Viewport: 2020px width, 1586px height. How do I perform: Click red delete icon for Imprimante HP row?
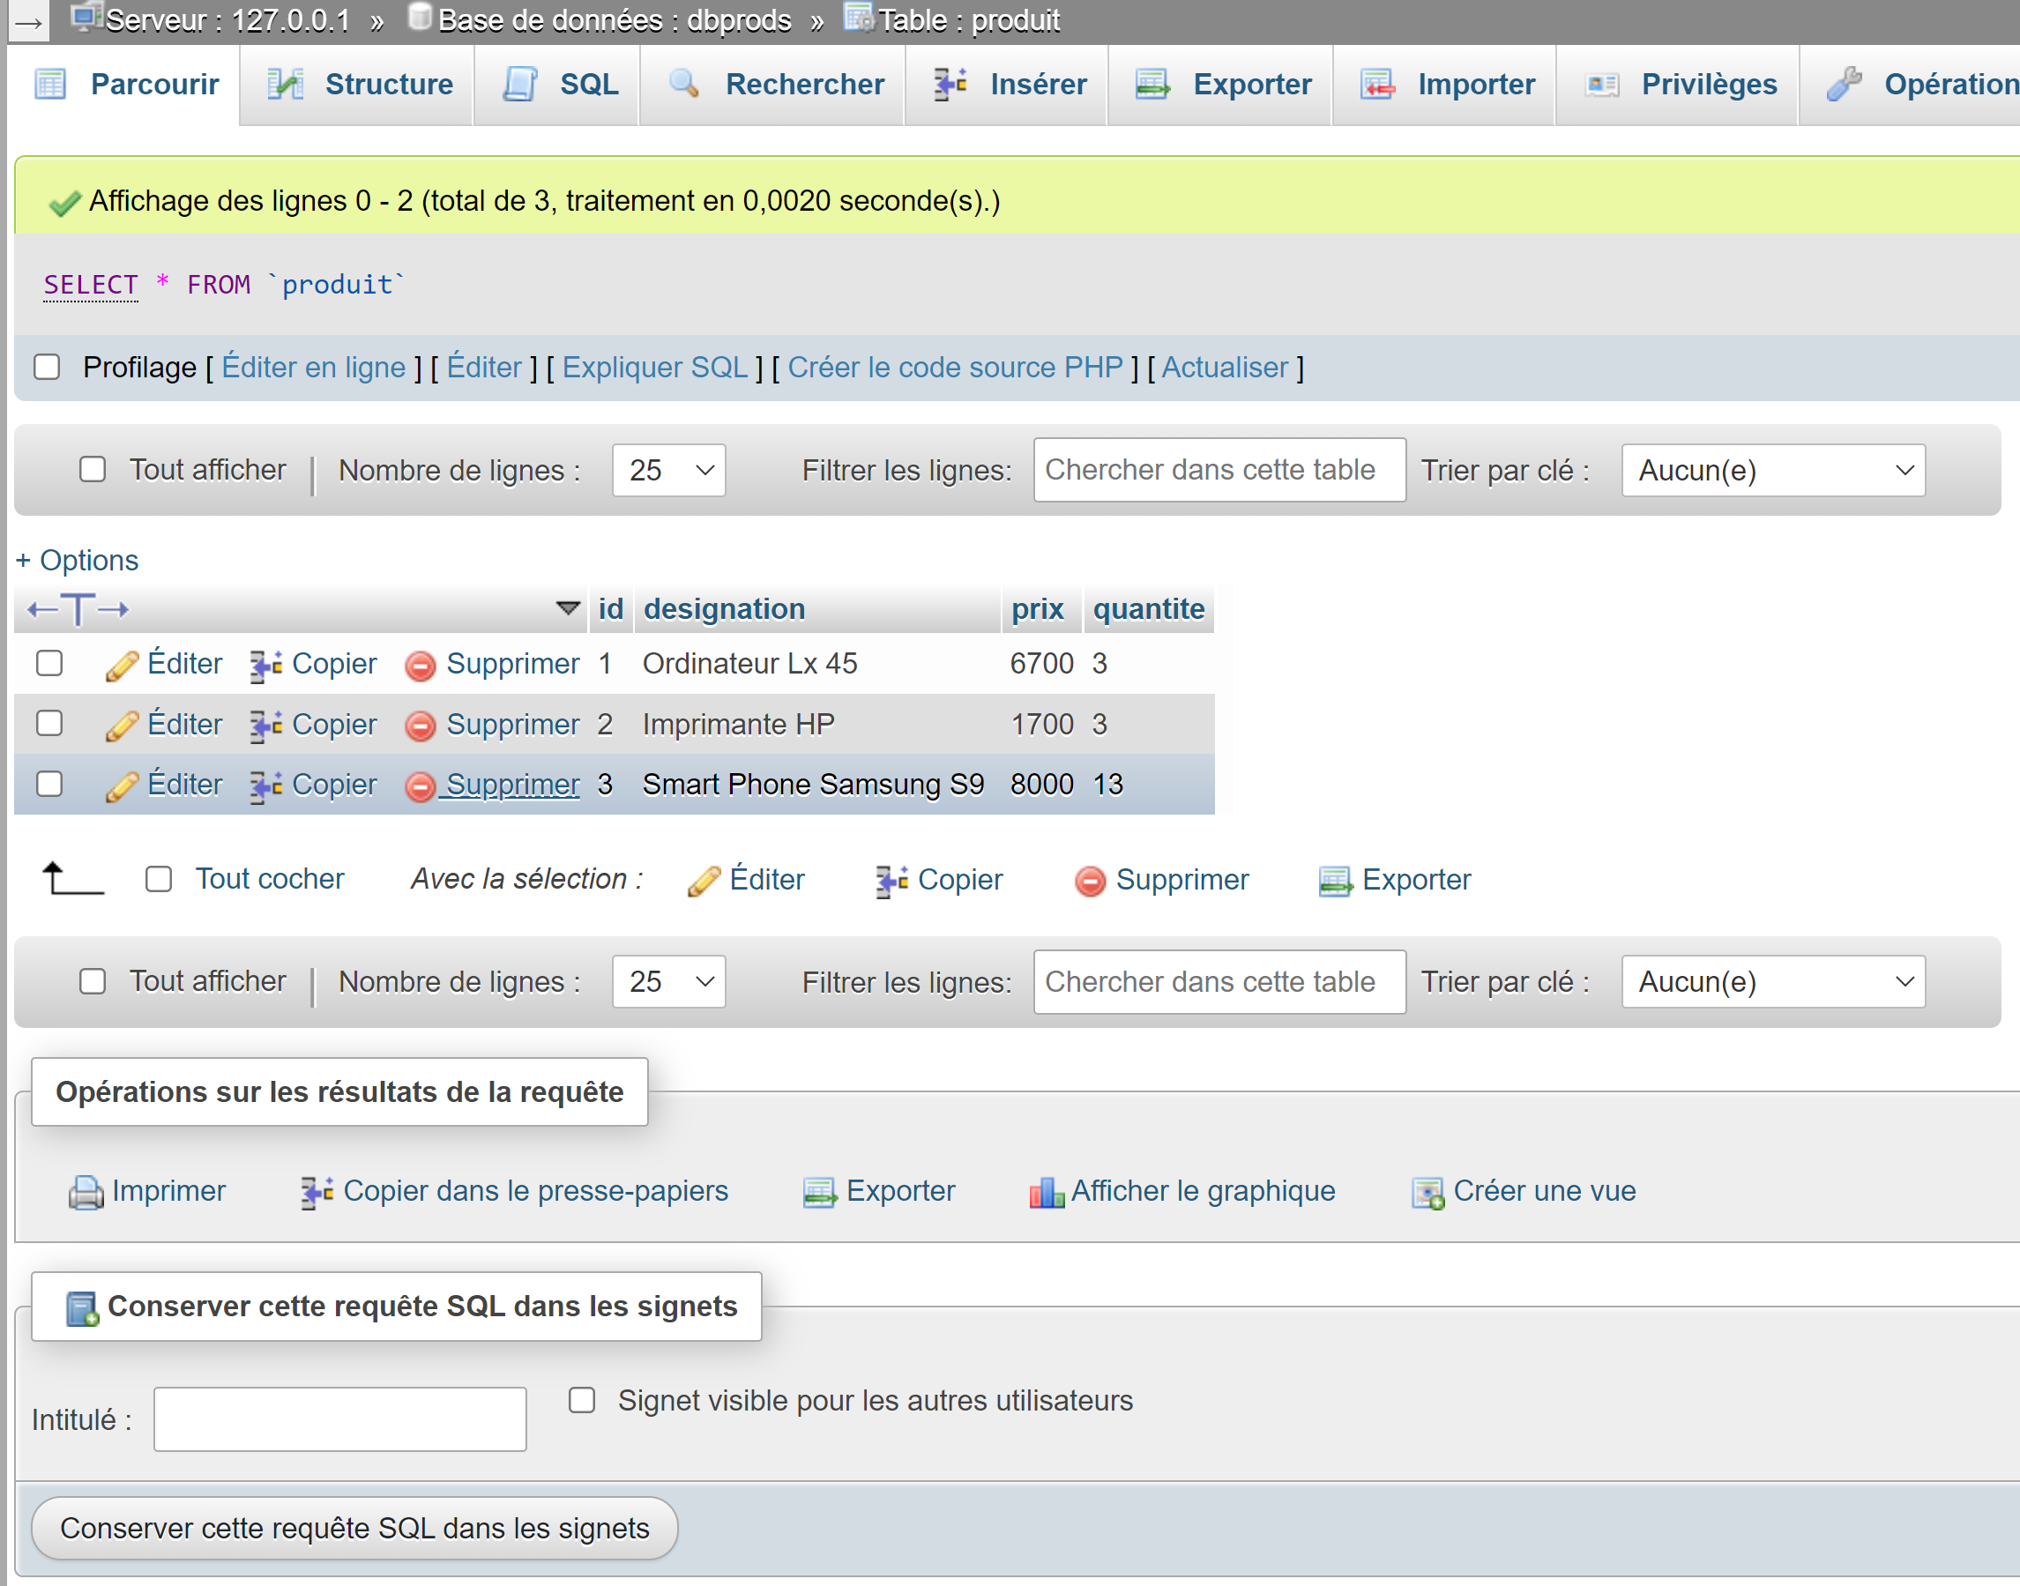(420, 726)
